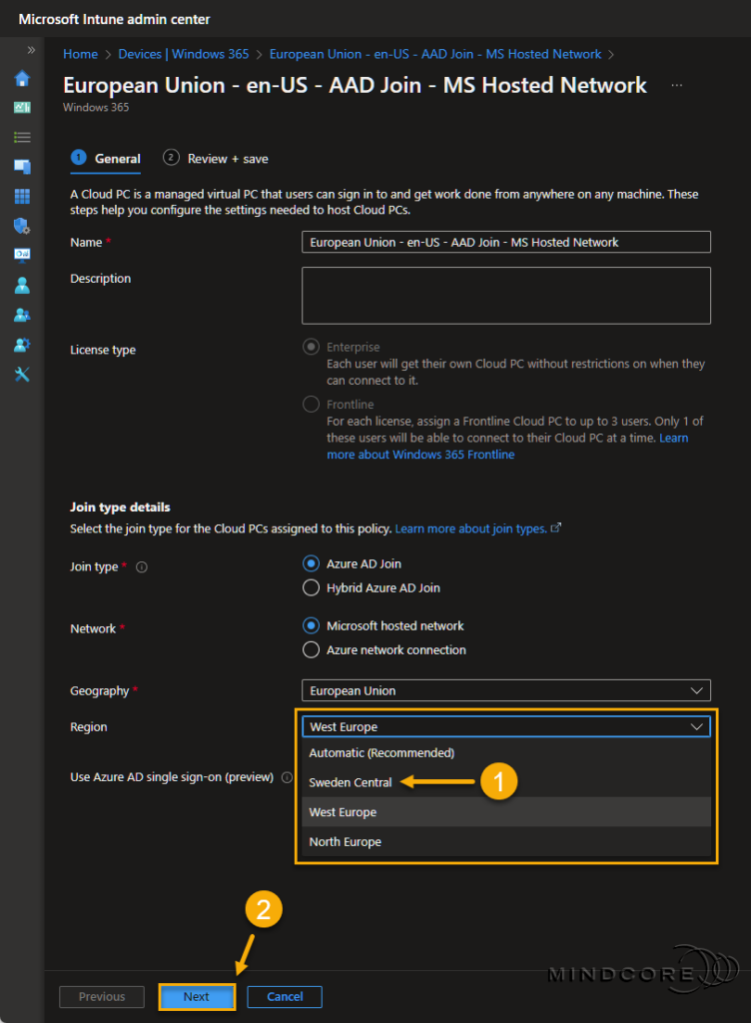The width and height of the screenshot is (751, 1023).
Task: Open the Reports monitor icon
Action: (22, 254)
